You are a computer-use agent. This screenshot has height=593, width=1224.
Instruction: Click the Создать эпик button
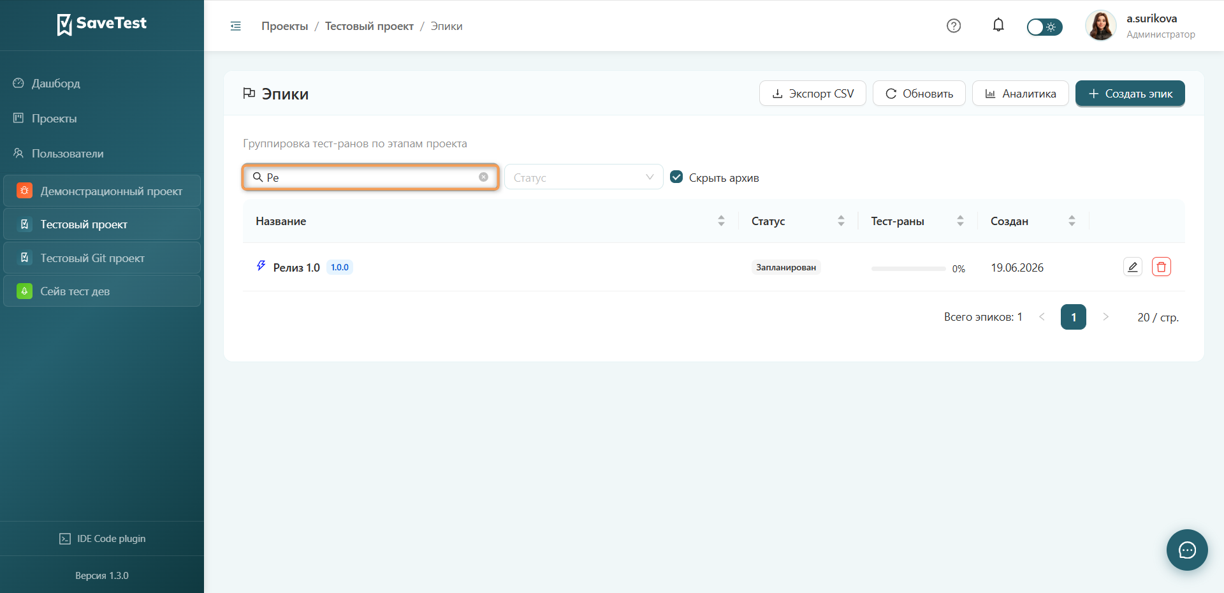[x=1130, y=94]
